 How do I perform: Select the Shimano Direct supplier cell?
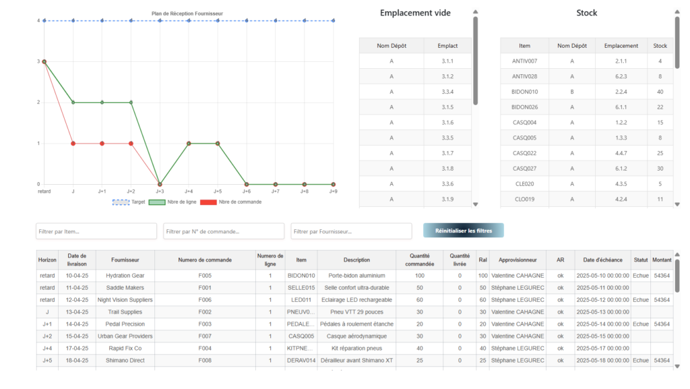coord(125,361)
